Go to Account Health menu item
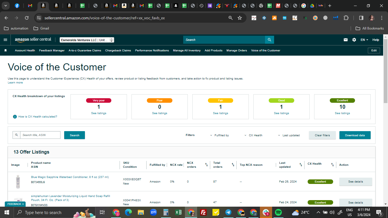388x218 pixels. (x=25, y=51)
